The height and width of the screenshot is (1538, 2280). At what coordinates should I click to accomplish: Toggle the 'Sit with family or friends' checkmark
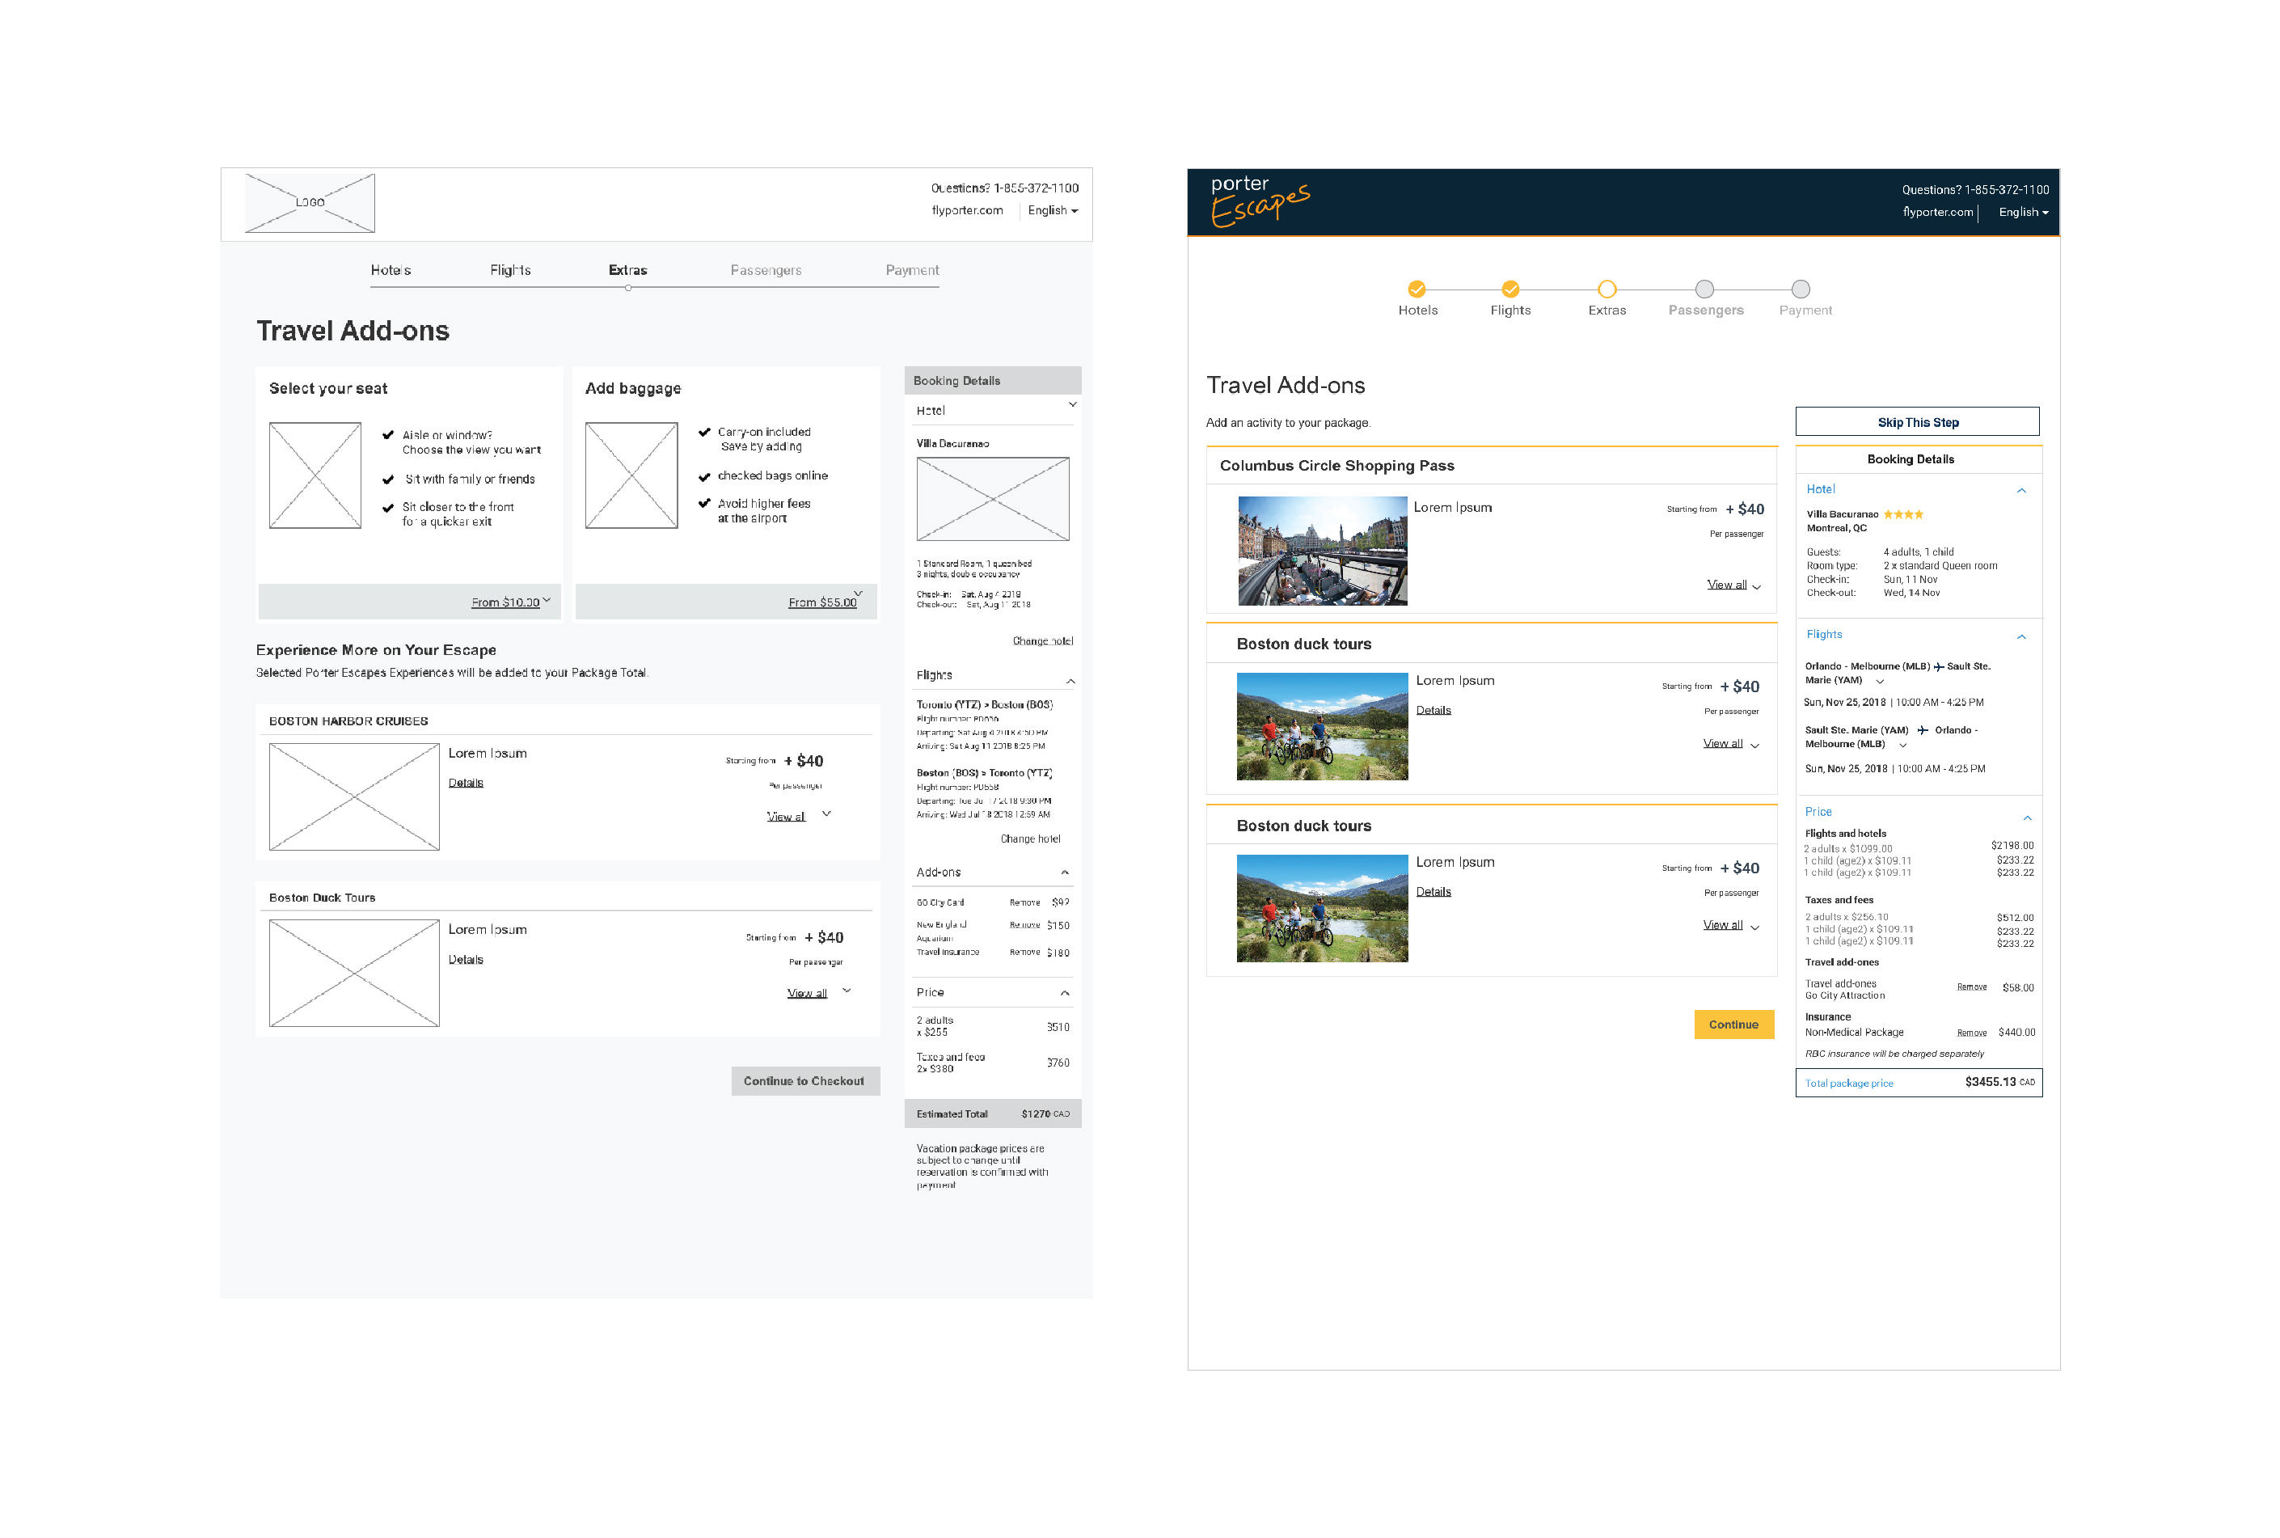(388, 480)
